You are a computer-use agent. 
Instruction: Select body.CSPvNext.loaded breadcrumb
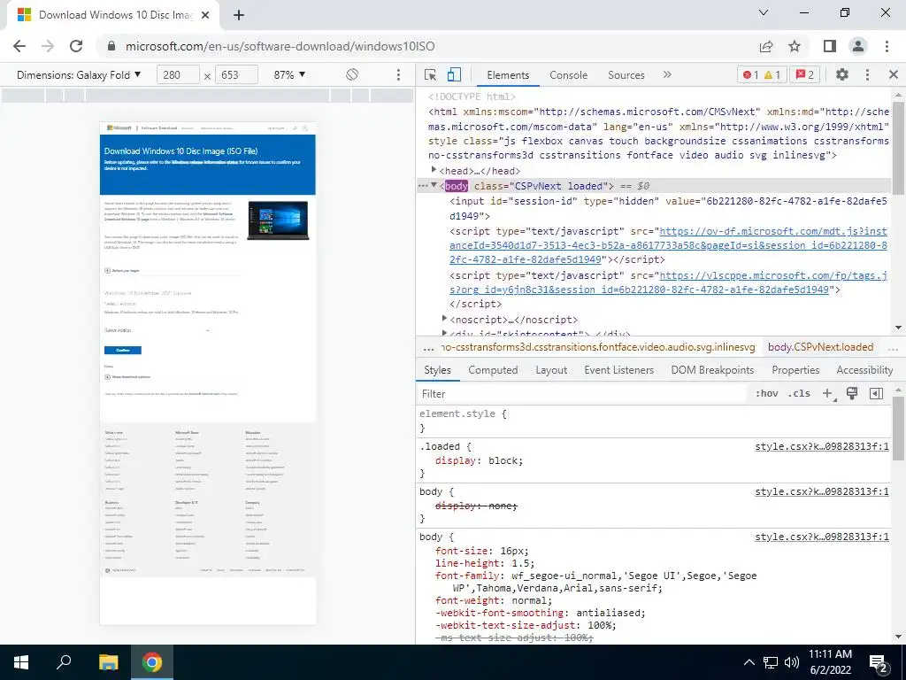point(820,347)
